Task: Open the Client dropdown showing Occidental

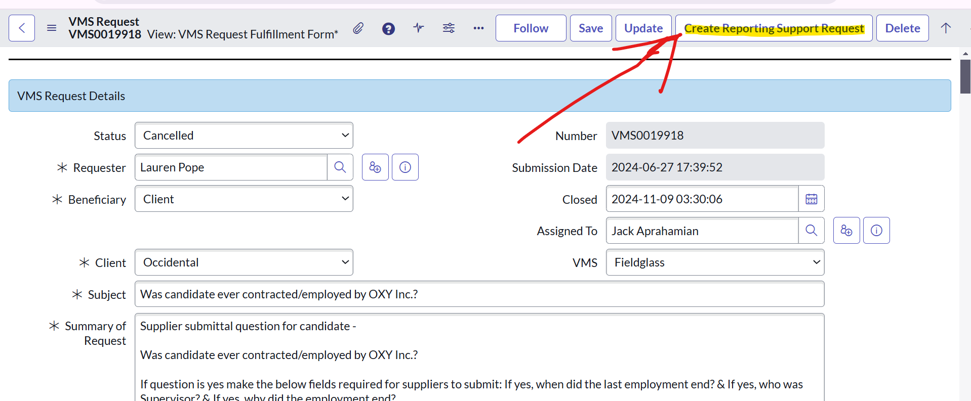Action: 244,262
